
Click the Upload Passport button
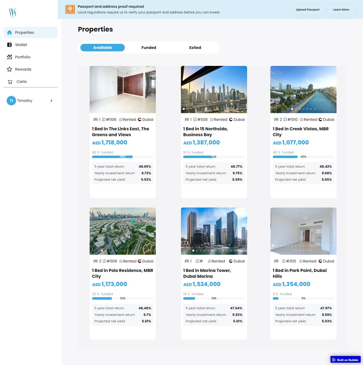[x=308, y=9]
